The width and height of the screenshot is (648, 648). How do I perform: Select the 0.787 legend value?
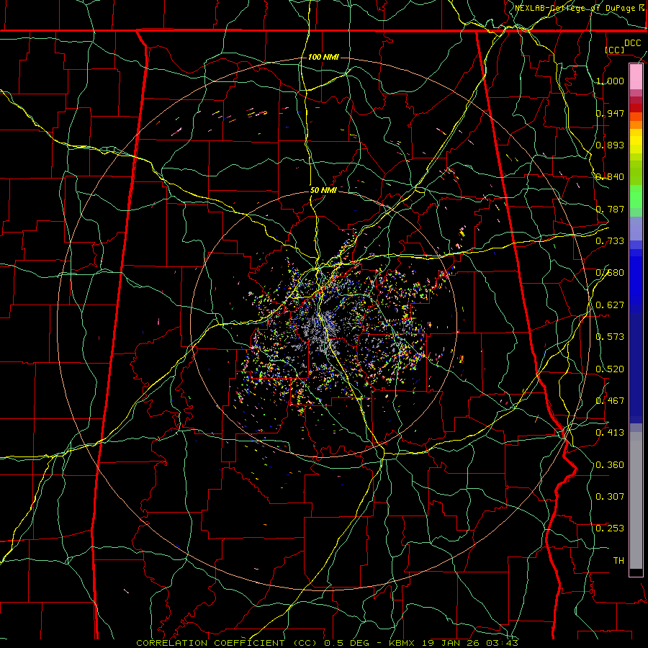click(x=610, y=209)
